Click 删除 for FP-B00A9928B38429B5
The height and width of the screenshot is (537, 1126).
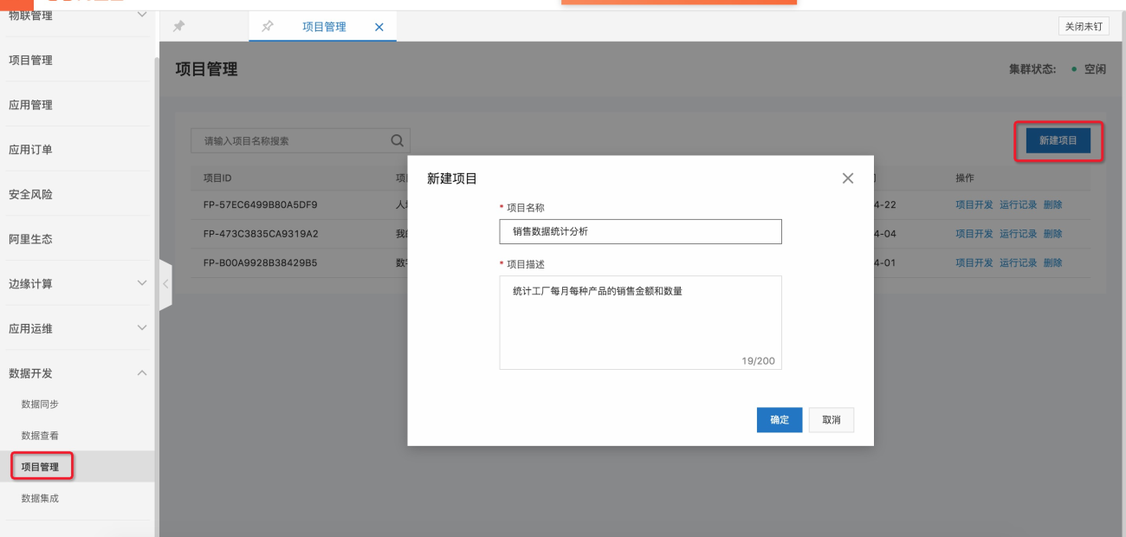[x=1052, y=262]
